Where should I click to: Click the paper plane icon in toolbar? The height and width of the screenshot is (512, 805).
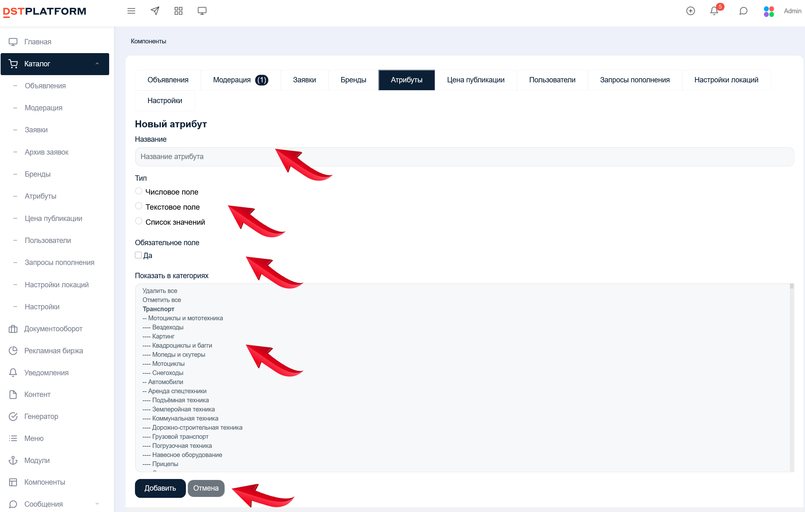coord(155,11)
